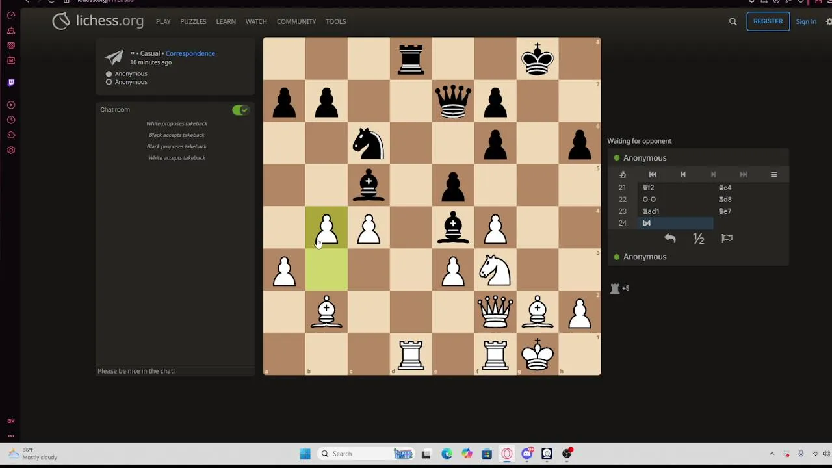The image size is (832, 468).
Task: Propose a takeback with the arrow icon
Action: coord(670,239)
